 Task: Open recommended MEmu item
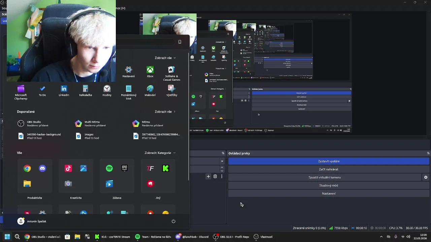(148, 124)
